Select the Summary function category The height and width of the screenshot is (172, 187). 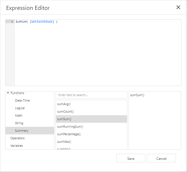click(x=22, y=131)
